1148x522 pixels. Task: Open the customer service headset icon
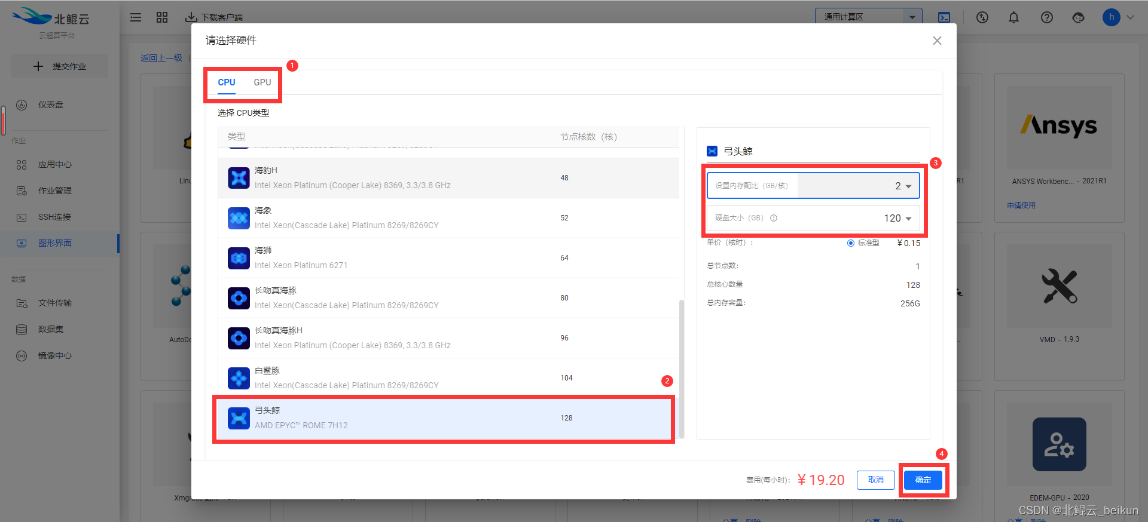(x=1079, y=17)
